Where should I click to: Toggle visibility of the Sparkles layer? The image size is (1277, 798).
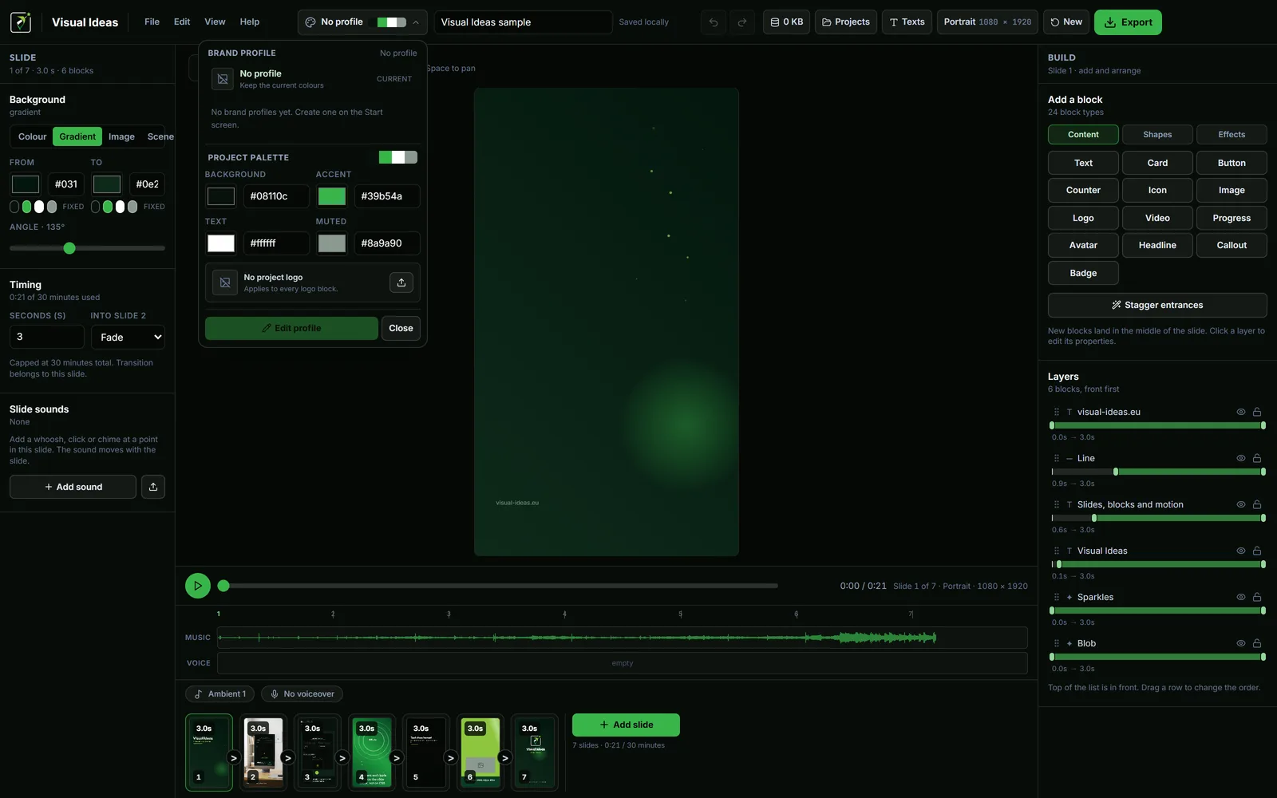point(1241,597)
